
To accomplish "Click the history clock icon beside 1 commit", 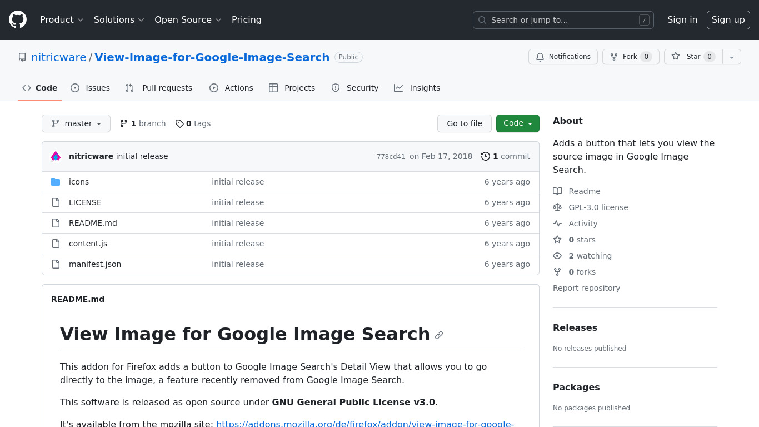I will pyautogui.click(x=486, y=156).
